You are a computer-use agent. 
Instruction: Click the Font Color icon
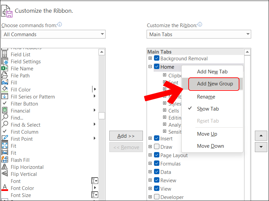point(5,188)
